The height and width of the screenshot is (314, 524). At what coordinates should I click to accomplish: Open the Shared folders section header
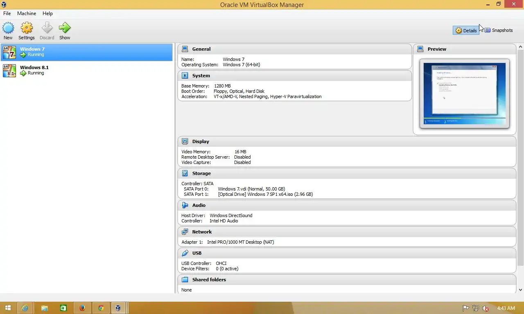point(347,280)
